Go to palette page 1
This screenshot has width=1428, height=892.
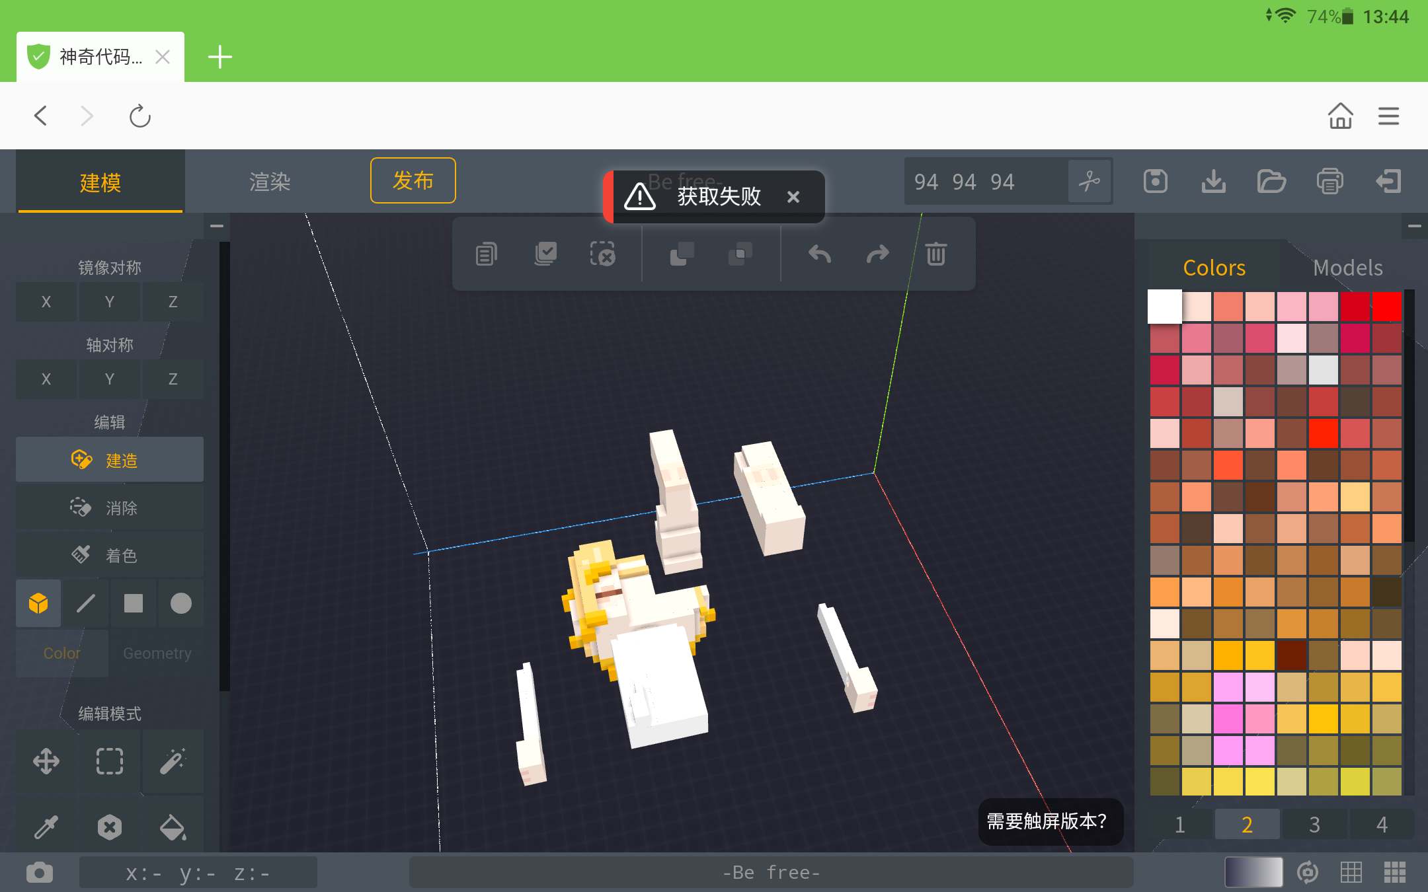point(1180,825)
